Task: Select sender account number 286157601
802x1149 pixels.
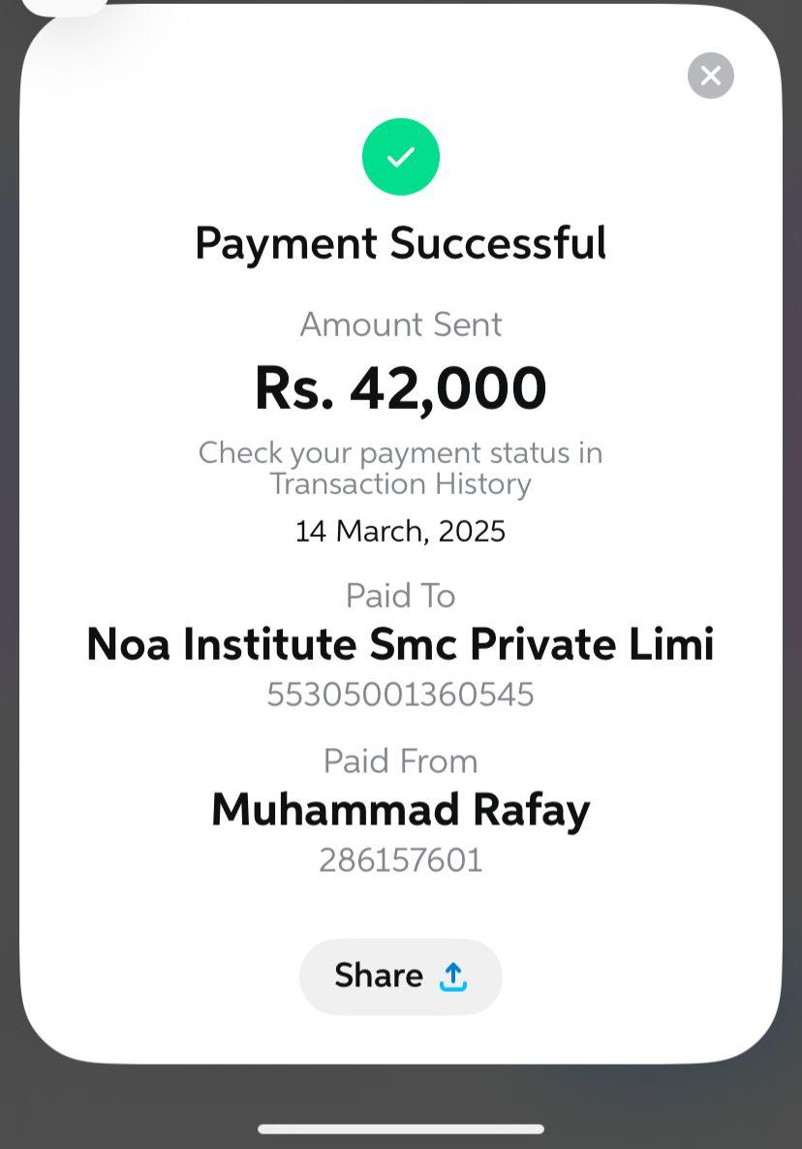Action: click(401, 860)
